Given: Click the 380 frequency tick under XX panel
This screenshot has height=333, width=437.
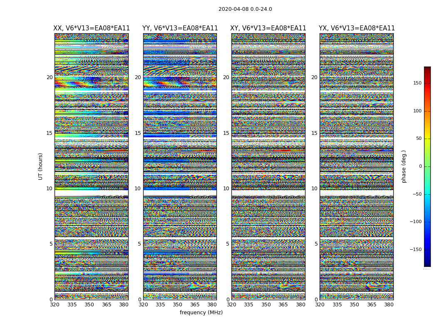Looking at the screenshot, I should point(124,305).
